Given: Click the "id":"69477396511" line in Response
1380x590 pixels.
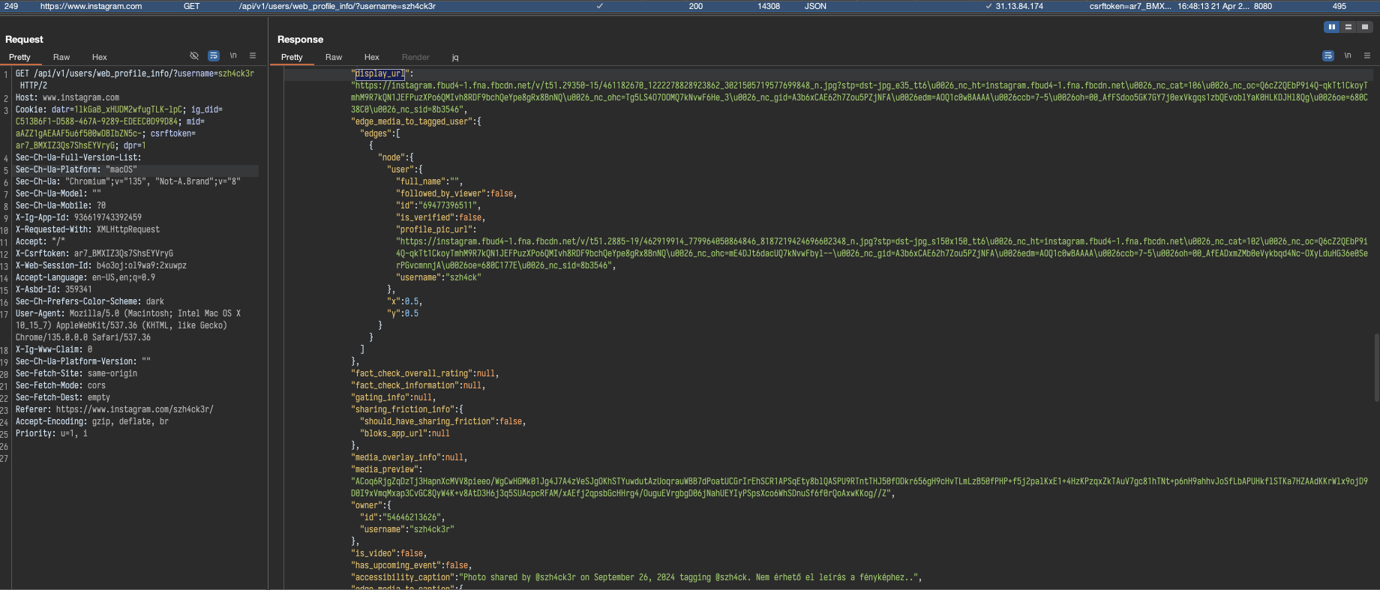Looking at the screenshot, I should pos(438,205).
